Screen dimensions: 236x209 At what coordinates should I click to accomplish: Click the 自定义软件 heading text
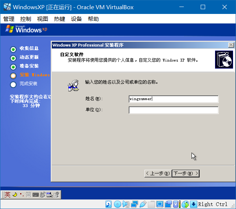click(x=72, y=54)
